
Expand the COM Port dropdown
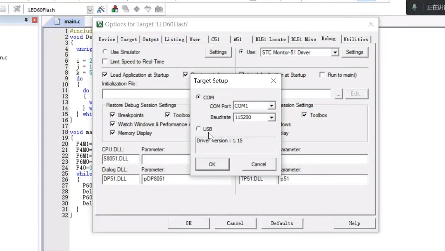pyautogui.click(x=271, y=106)
